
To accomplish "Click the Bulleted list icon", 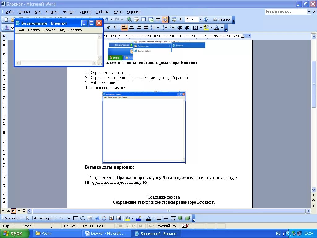I will (172, 28).
